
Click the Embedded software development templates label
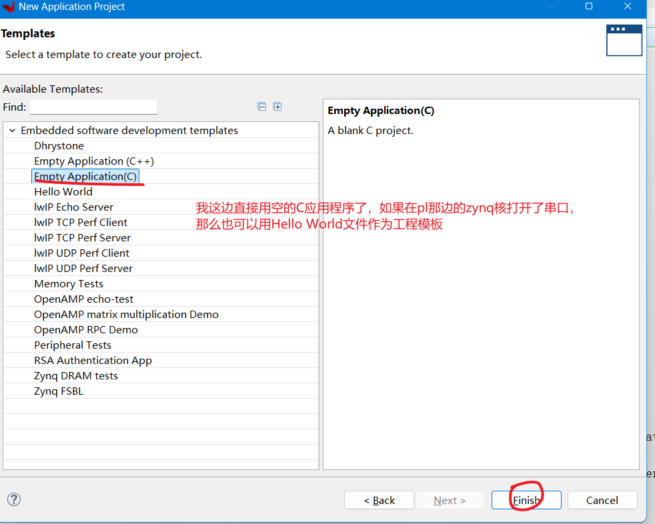[129, 131]
